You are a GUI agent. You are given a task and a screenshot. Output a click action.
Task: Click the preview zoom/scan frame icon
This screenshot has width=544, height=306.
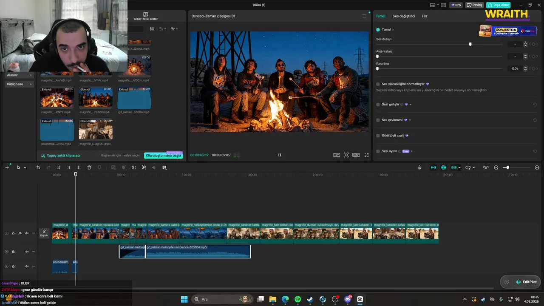tap(346, 155)
